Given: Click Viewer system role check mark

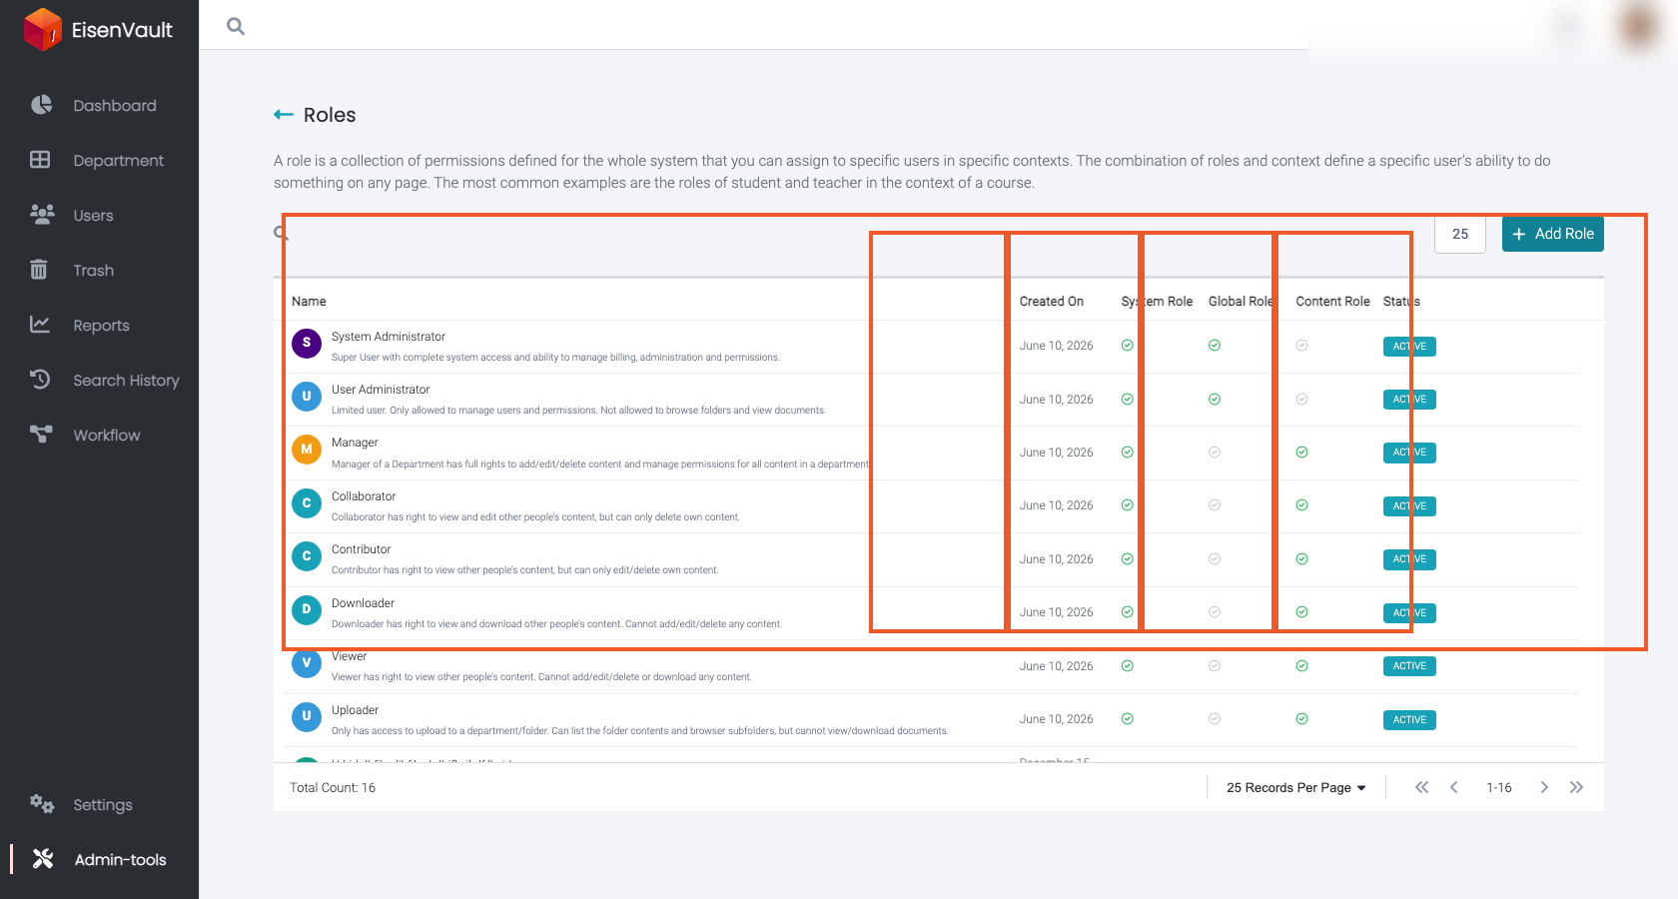Looking at the screenshot, I should (x=1128, y=666).
